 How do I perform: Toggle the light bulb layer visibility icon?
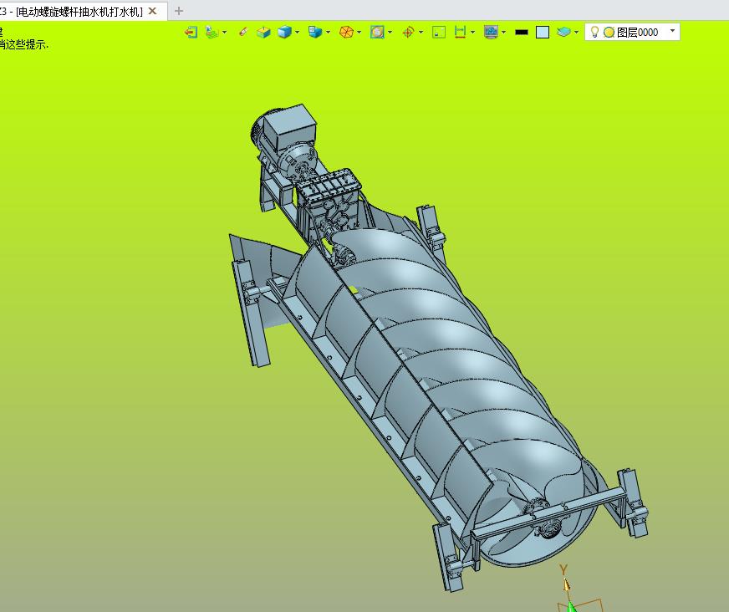[x=594, y=32]
